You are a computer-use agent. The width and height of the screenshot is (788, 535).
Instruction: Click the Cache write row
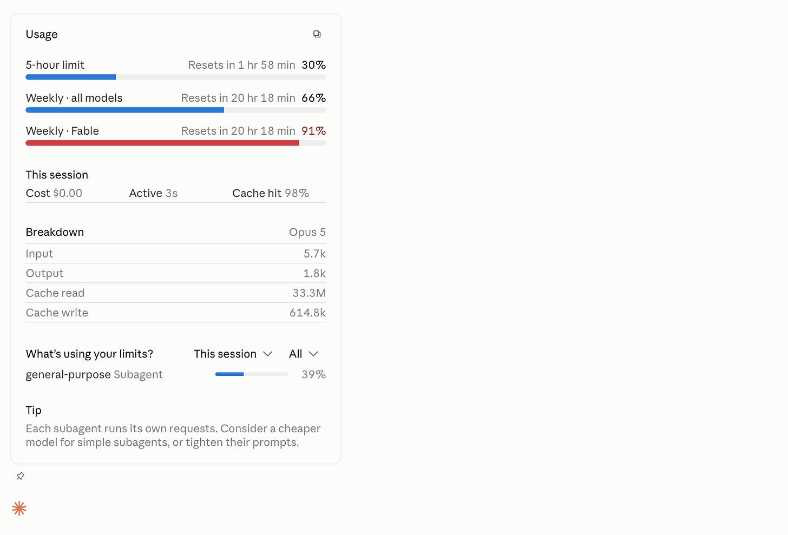click(176, 313)
